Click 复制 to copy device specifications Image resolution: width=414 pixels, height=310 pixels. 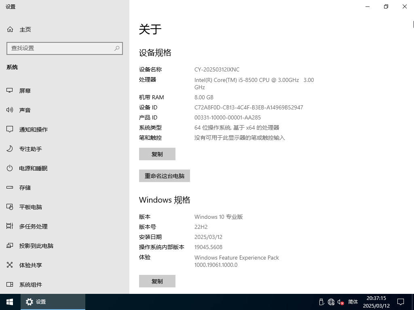157,154
